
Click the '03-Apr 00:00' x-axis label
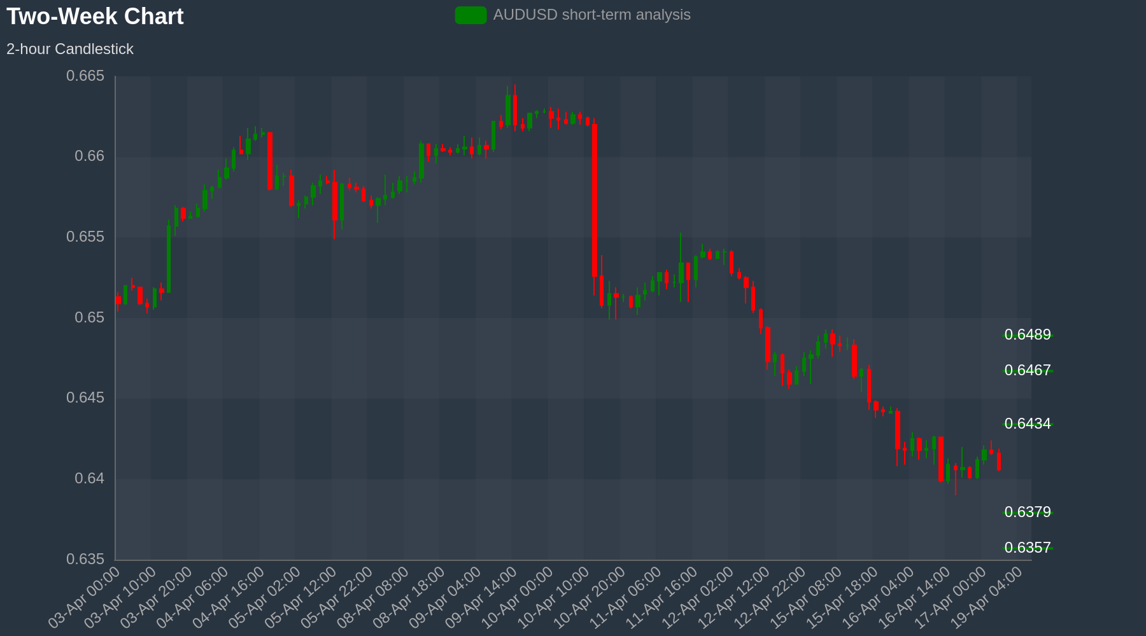click(x=84, y=598)
